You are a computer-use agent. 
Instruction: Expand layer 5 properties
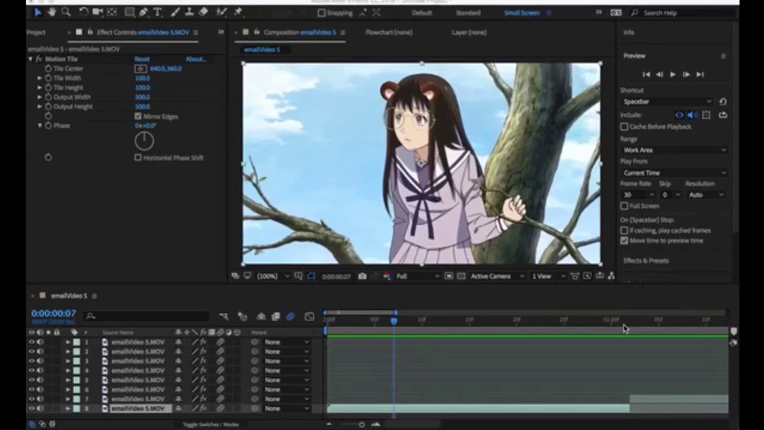[67, 380]
